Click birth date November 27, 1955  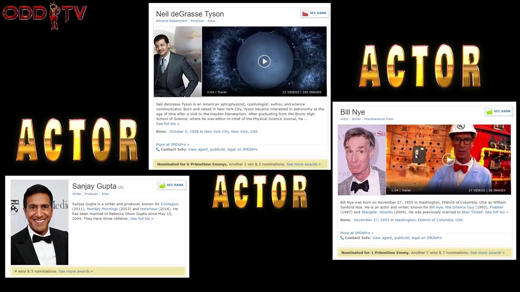(x=371, y=220)
